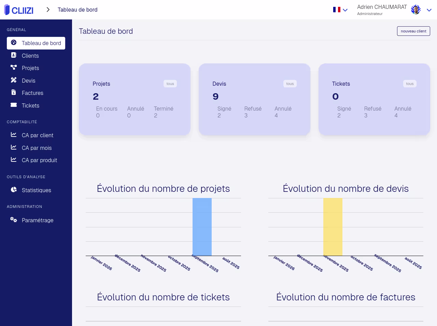The width and height of the screenshot is (437, 326).
Task: Click the Clients address book icon
Action: (14, 55)
